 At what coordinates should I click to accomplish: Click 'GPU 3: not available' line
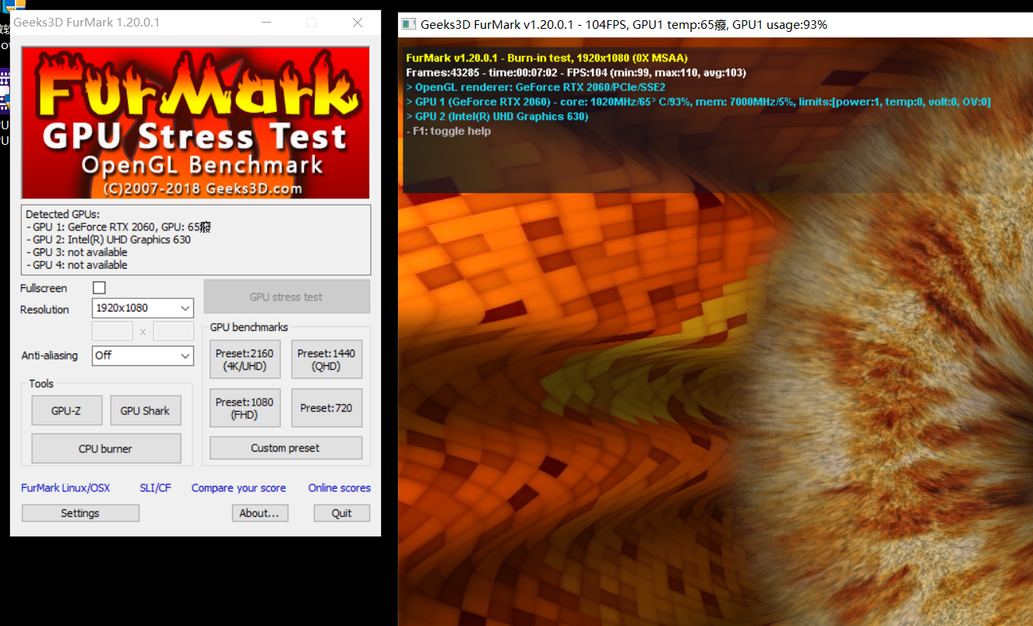coord(76,252)
